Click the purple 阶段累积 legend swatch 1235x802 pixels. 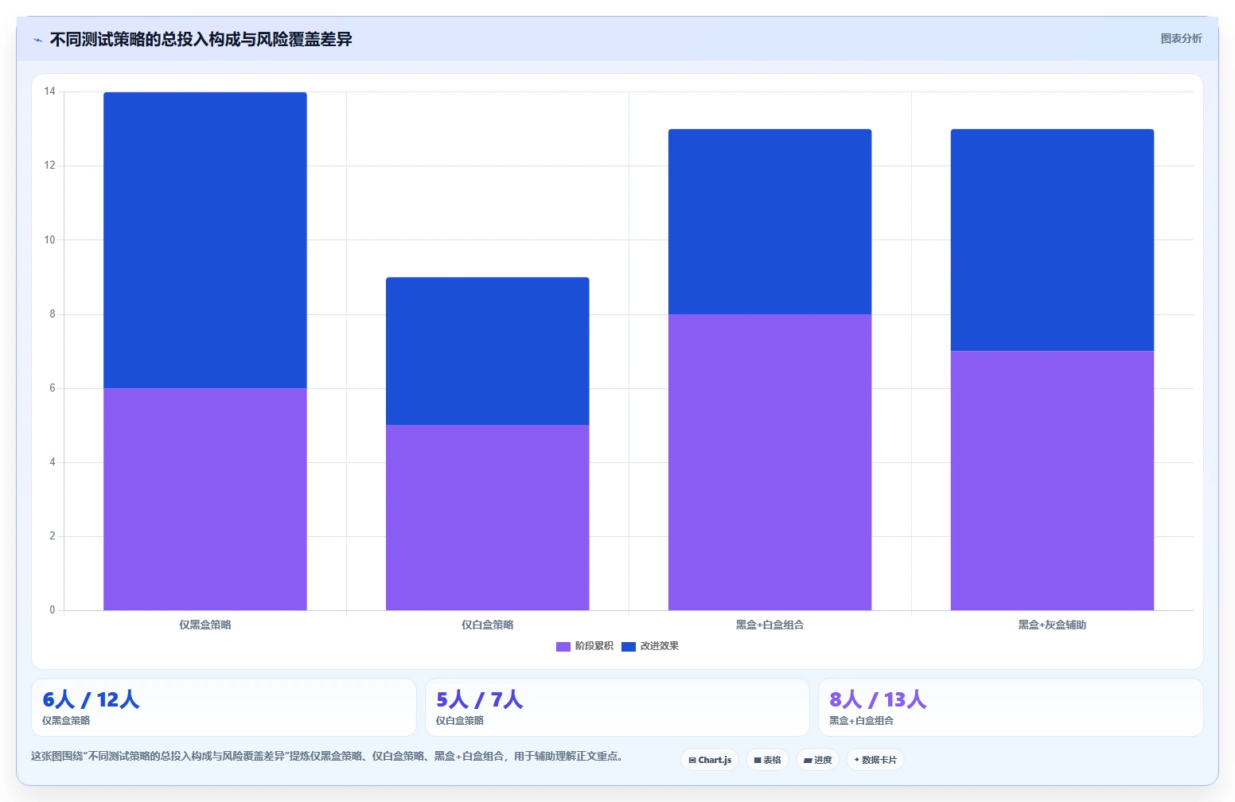(563, 646)
